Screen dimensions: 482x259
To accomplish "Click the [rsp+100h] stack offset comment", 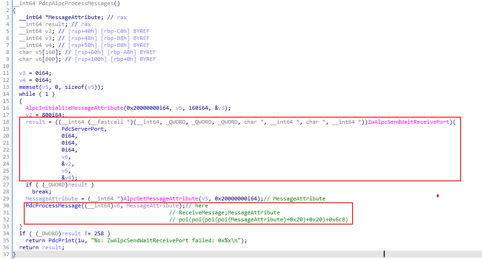I will 91,59.
